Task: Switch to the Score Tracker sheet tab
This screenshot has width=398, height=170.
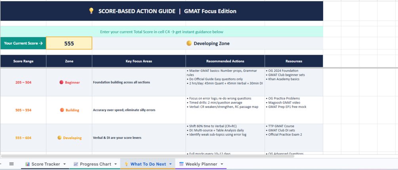Action: (46, 164)
